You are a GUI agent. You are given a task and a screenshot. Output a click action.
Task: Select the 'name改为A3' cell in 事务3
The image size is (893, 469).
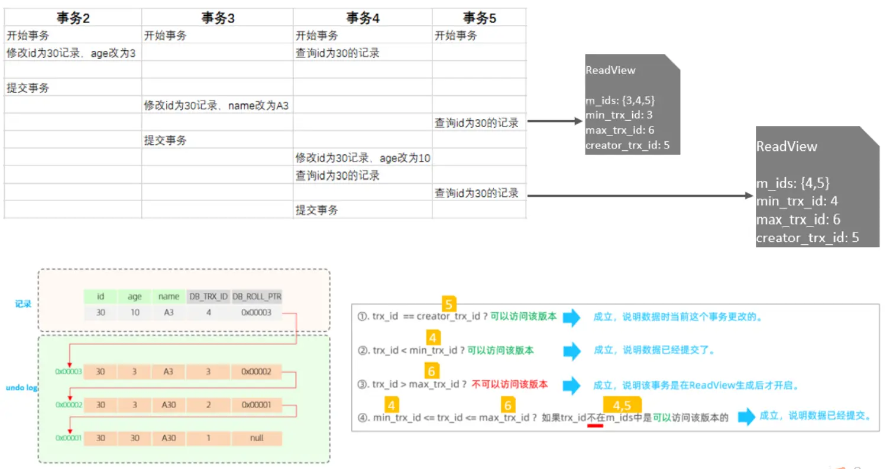pos(217,106)
